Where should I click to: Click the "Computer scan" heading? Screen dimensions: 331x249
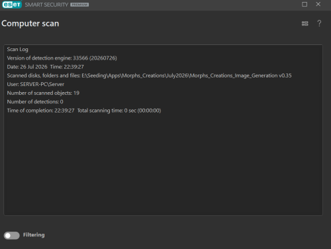(30, 24)
